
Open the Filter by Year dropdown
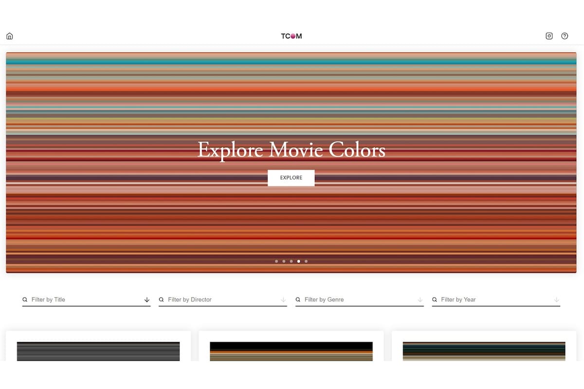click(x=556, y=300)
